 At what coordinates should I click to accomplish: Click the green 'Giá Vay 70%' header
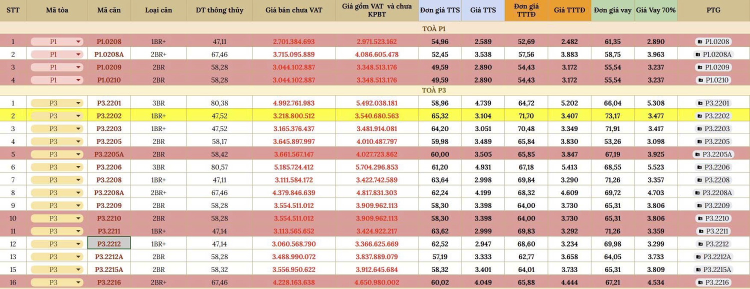tap(655, 10)
